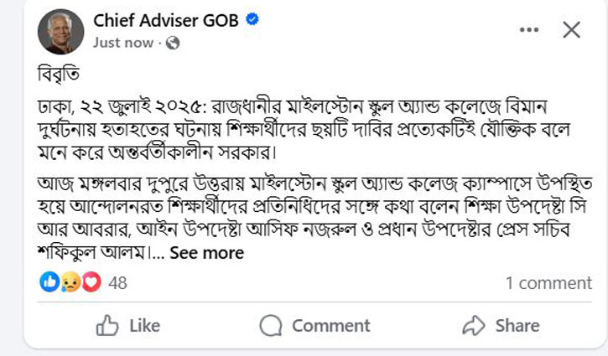The image size is (608, 356).
Task: Click the blue verified badge
Action: (251, 21)
